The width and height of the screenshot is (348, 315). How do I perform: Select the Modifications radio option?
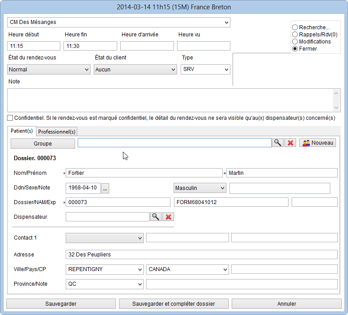295,42
